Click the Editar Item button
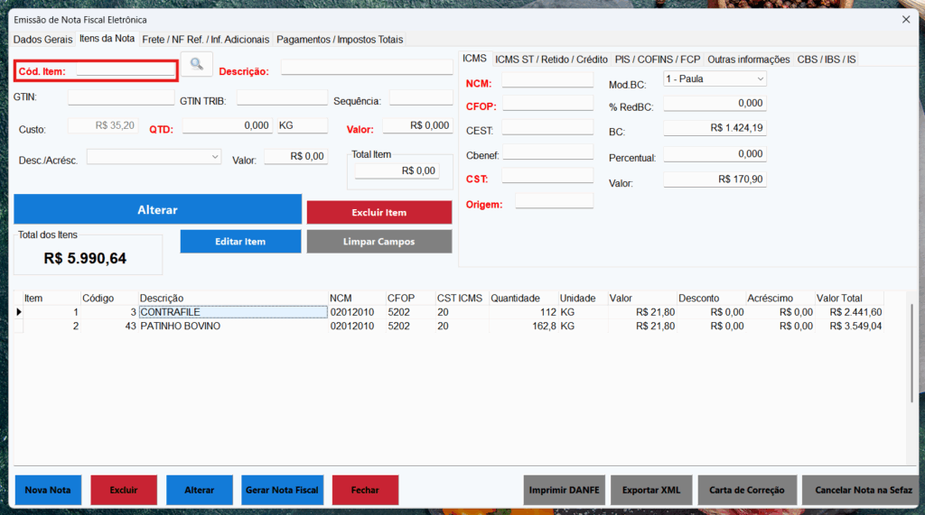 coord(240,242)
